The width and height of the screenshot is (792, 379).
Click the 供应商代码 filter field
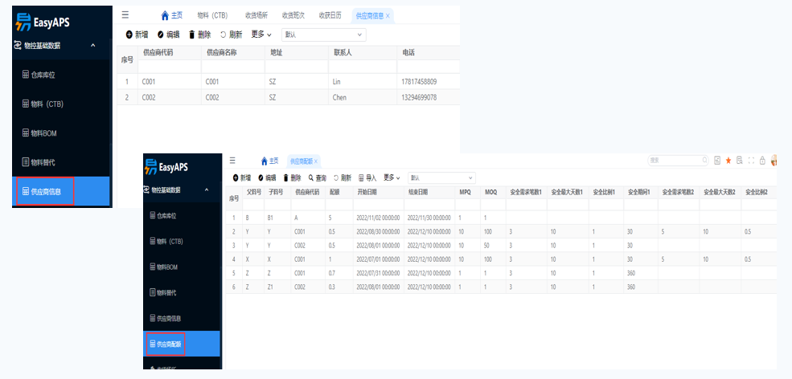[169, 67]
